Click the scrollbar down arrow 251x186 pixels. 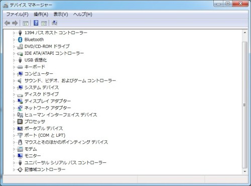coord(245,171)
